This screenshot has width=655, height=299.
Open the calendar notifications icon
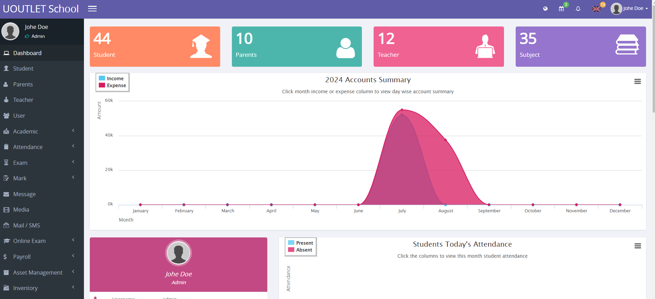(561, 9)
